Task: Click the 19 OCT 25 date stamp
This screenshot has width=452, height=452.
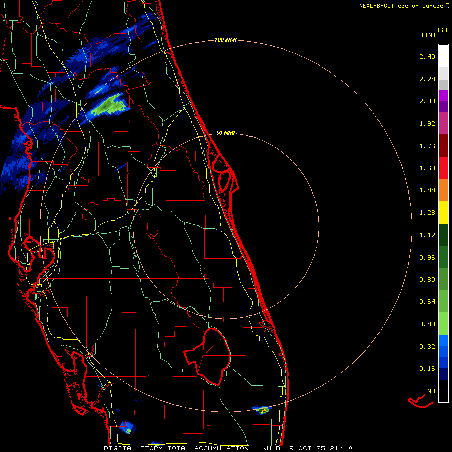Action: pyautogui.click(x=306, y=448)
